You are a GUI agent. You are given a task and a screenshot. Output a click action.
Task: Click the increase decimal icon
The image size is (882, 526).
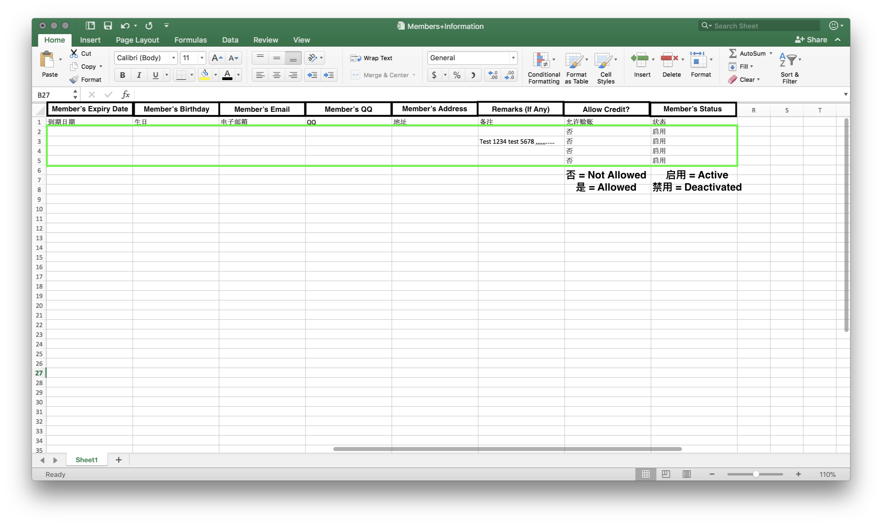tap(493, 75)
